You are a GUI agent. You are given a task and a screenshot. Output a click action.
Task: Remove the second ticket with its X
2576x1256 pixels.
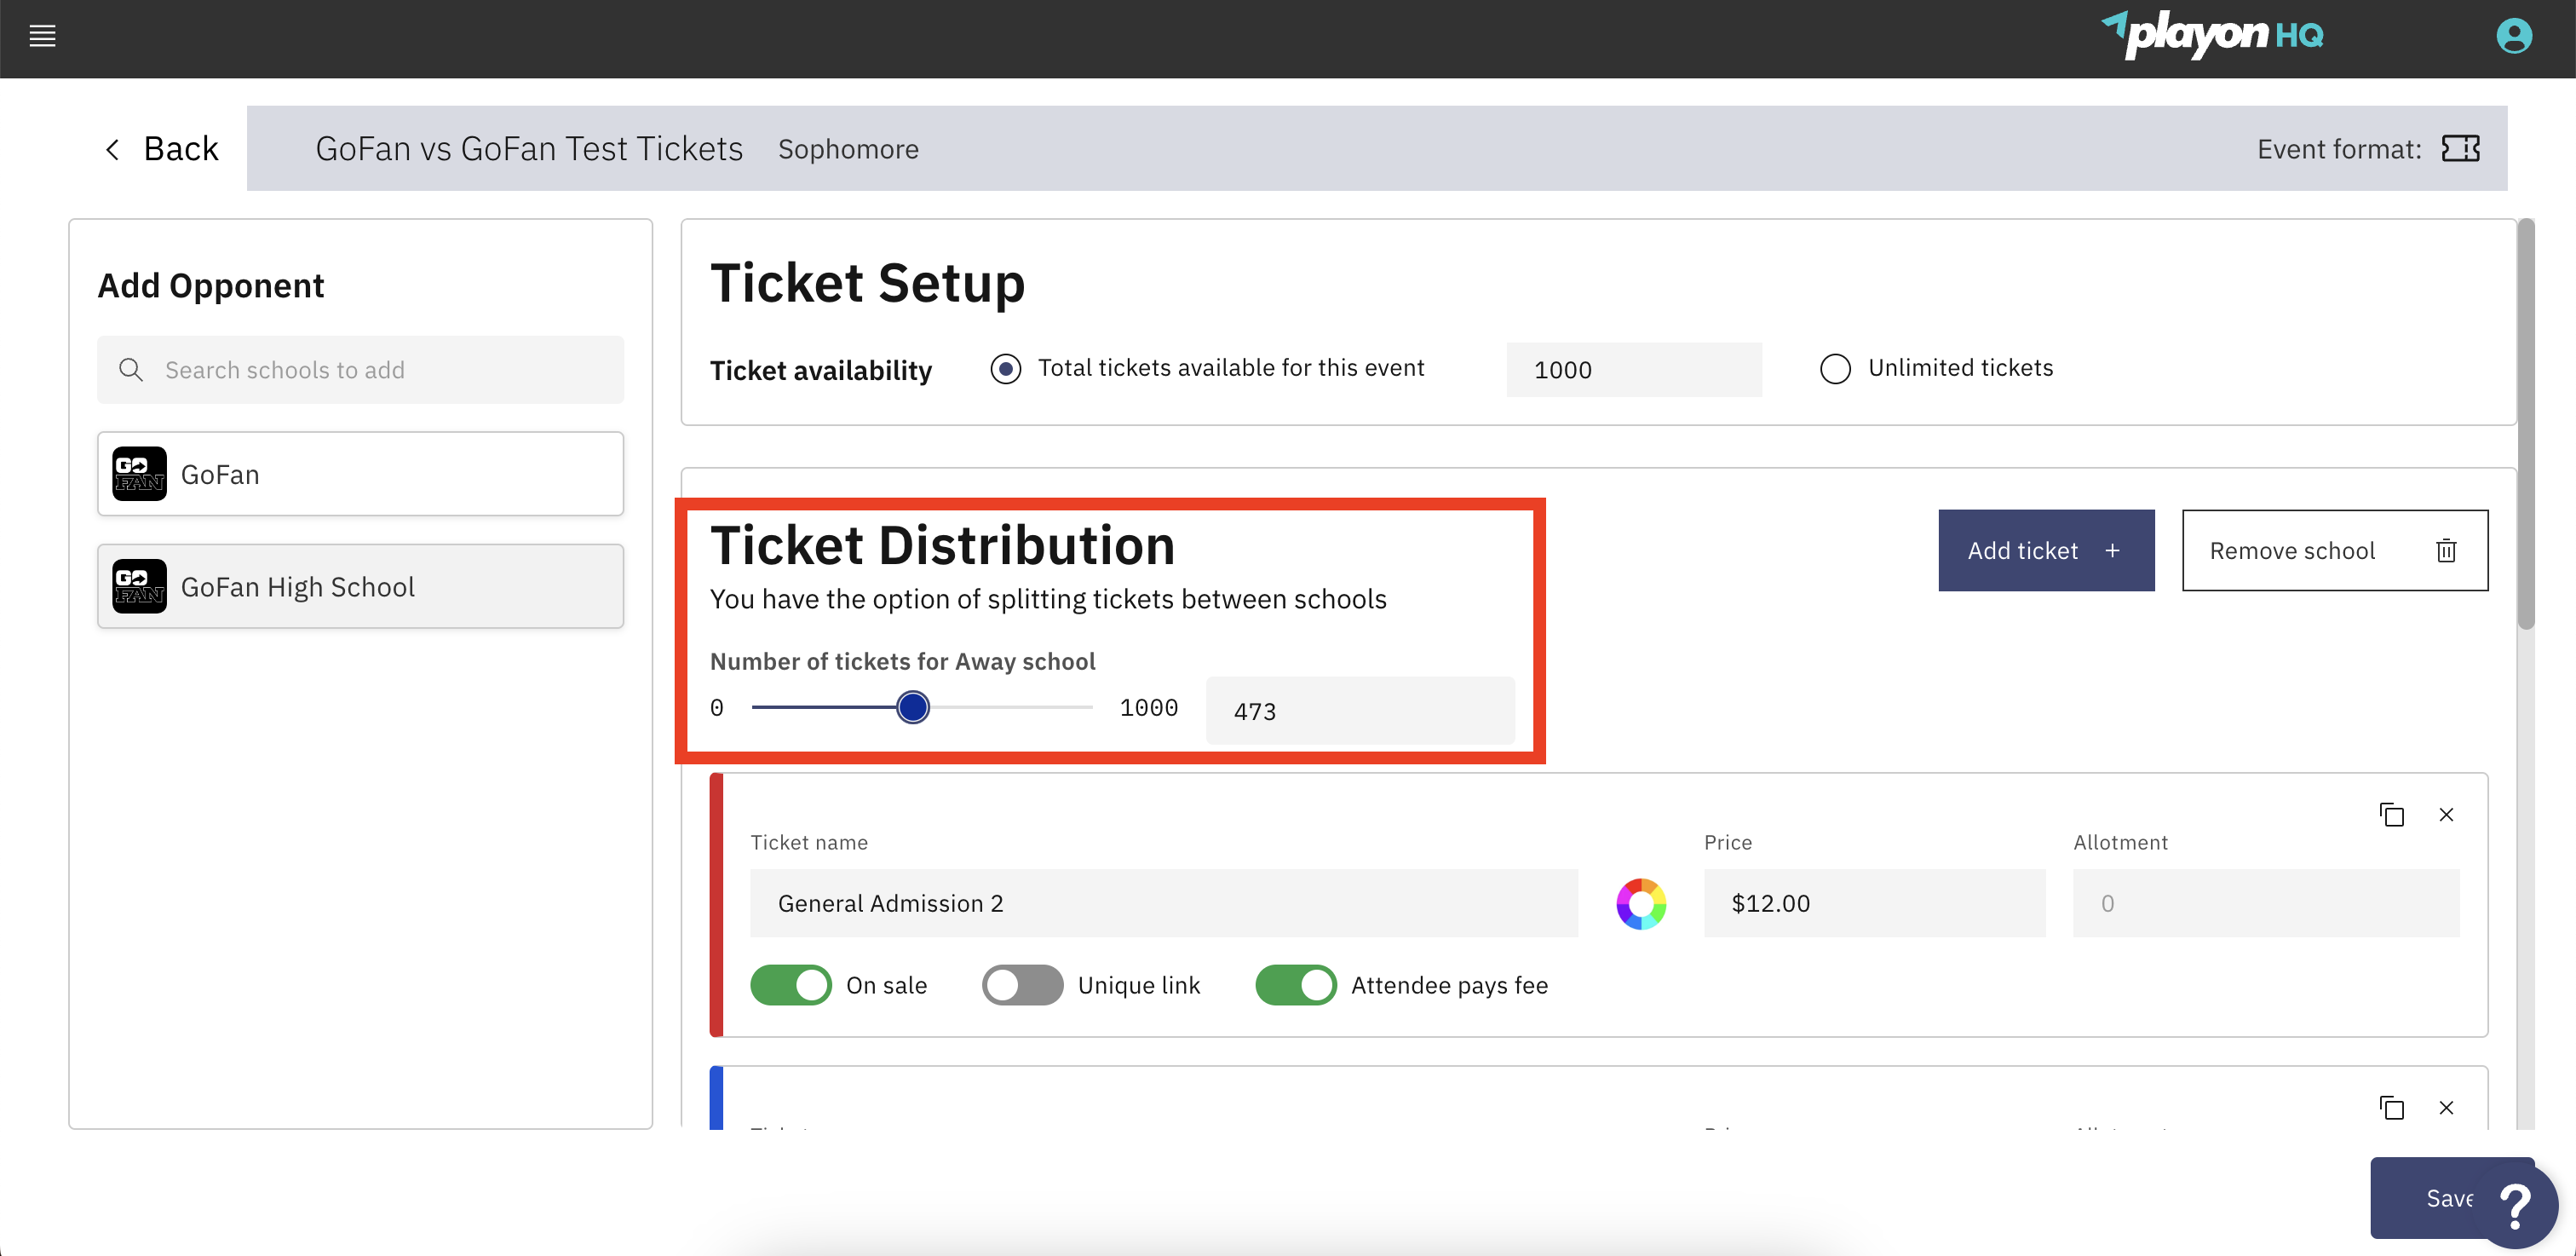(x=2447, y=1108)
